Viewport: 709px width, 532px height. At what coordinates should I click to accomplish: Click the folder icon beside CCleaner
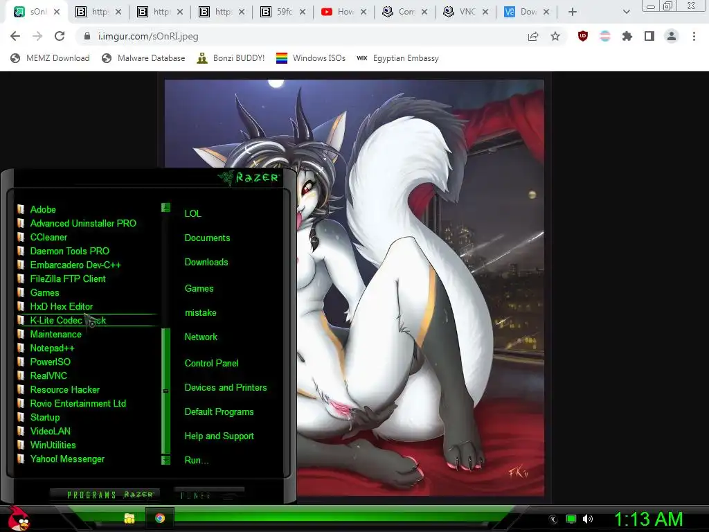coord(20,237)
